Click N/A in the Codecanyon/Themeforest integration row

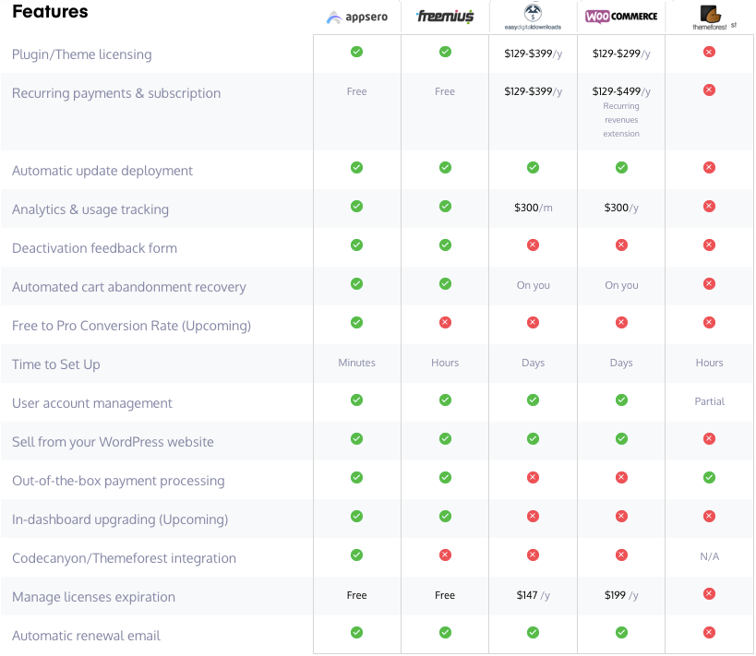709,556
